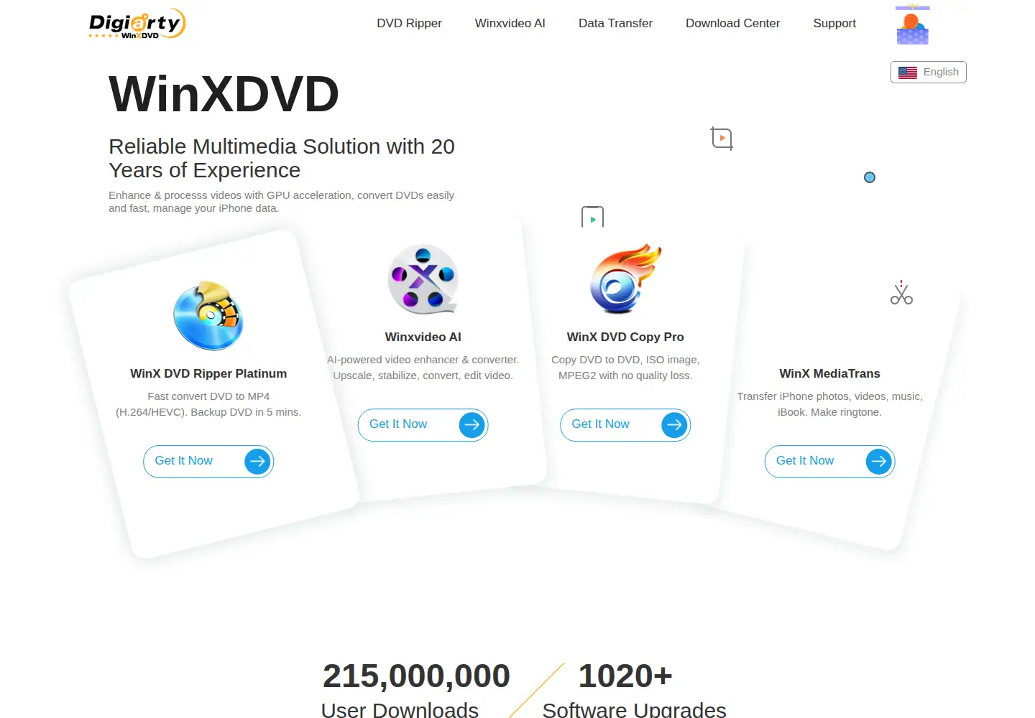This screenshot has width=1035, height=718.
Task: Open the DVD Ripper menu
Action: pyautogui.click(x=409, y=23)
